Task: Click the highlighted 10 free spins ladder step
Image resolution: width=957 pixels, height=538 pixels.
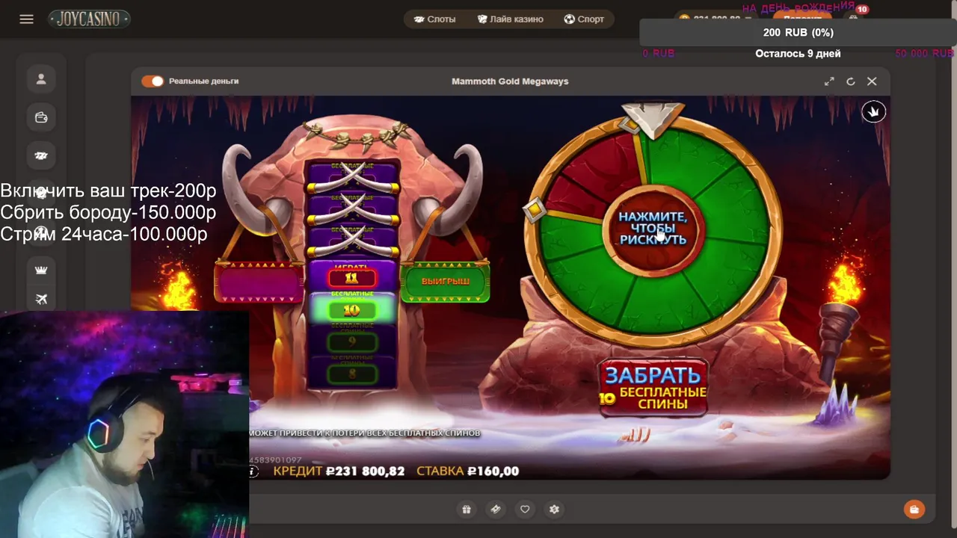Action: point(351,310)
